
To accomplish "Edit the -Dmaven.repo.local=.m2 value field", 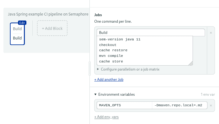I will pyautogui.click(x=180, y=105).
